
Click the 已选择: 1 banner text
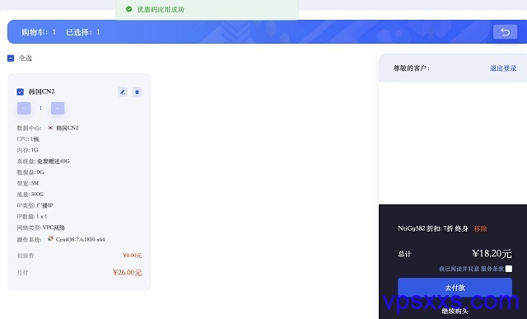tap(83, 32)
